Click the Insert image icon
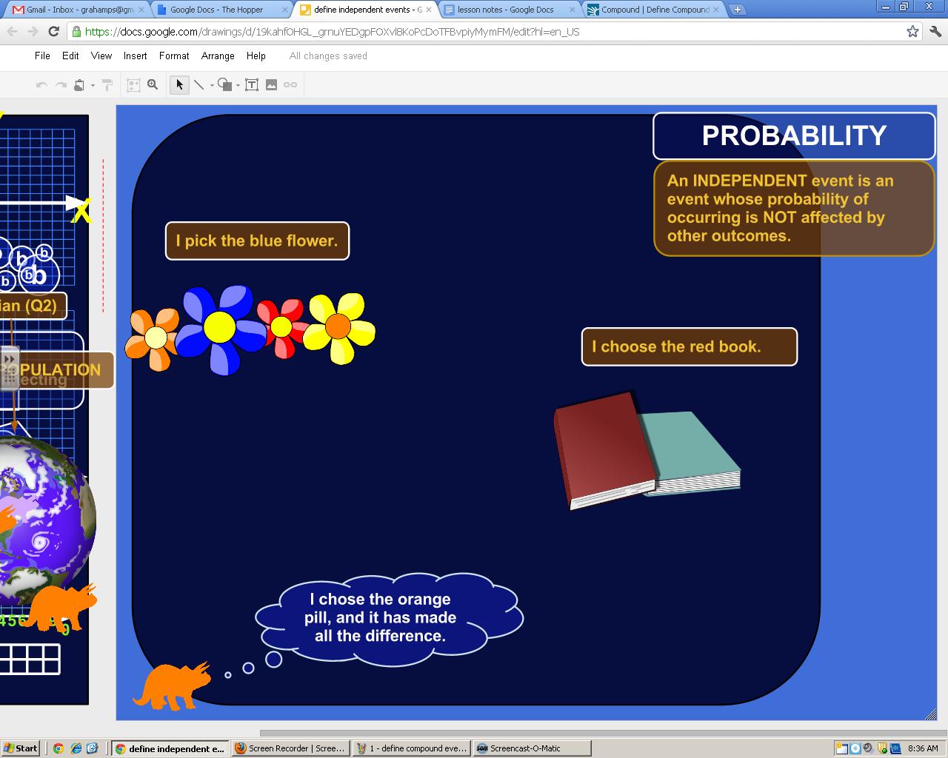Image resolution: width=948 pixels, height=758 pixels. [x=271, y=85]
